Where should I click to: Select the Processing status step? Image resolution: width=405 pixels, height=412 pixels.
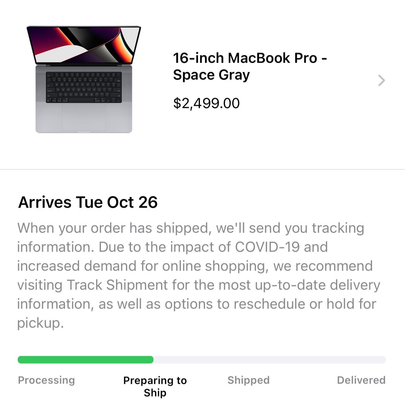(x=47, y=380)
